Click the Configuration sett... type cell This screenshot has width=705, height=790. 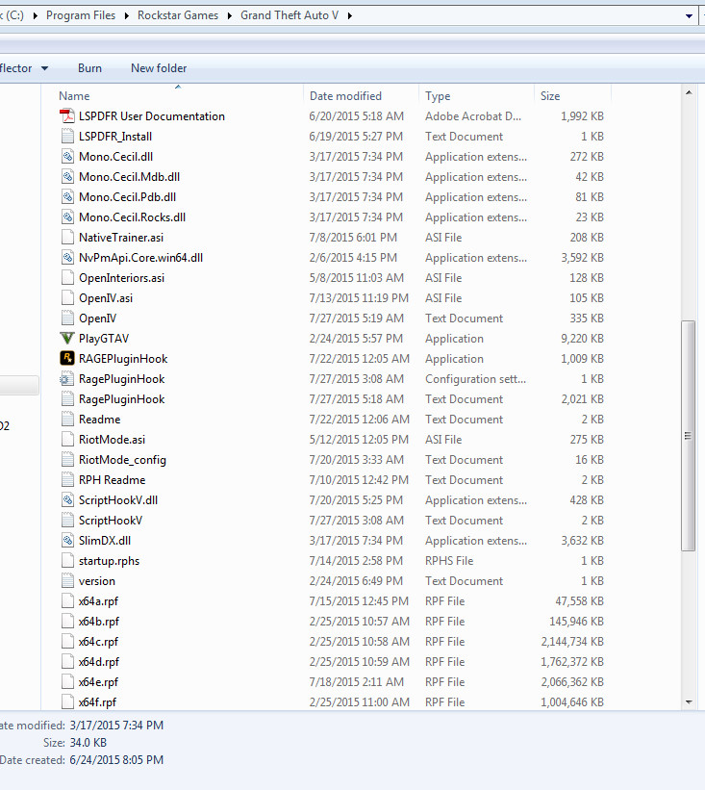click(475, 379)
